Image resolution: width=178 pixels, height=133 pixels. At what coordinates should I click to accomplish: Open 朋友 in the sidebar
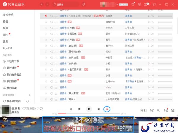tap(6, 35)
